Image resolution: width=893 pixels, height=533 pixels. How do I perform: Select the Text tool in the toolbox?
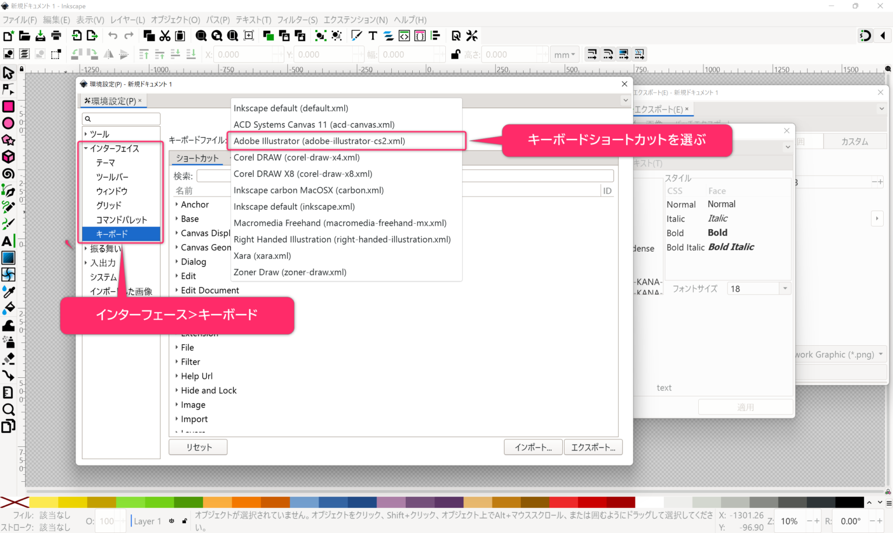tap(9, 240)
